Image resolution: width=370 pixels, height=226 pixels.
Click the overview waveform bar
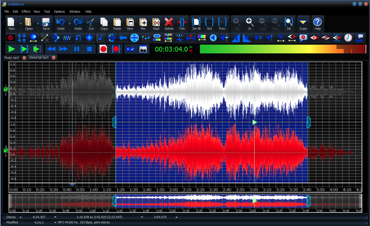(x=185, y=203)
